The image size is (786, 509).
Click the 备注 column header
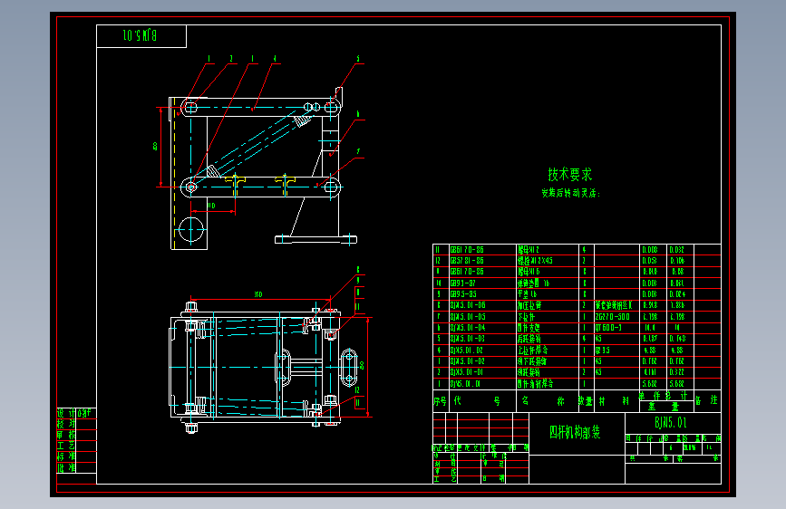706,399
